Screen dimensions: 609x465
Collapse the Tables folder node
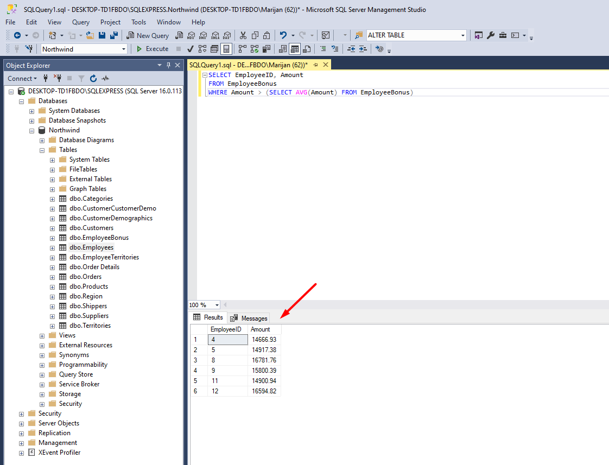[42, 150]
